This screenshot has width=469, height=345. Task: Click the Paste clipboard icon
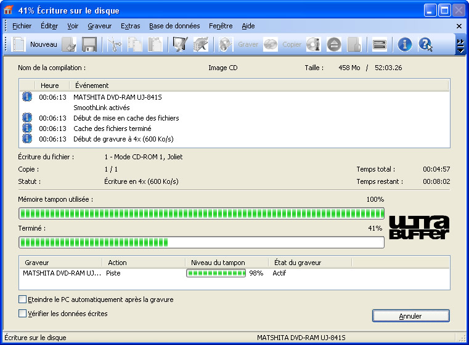click(156, 44)
